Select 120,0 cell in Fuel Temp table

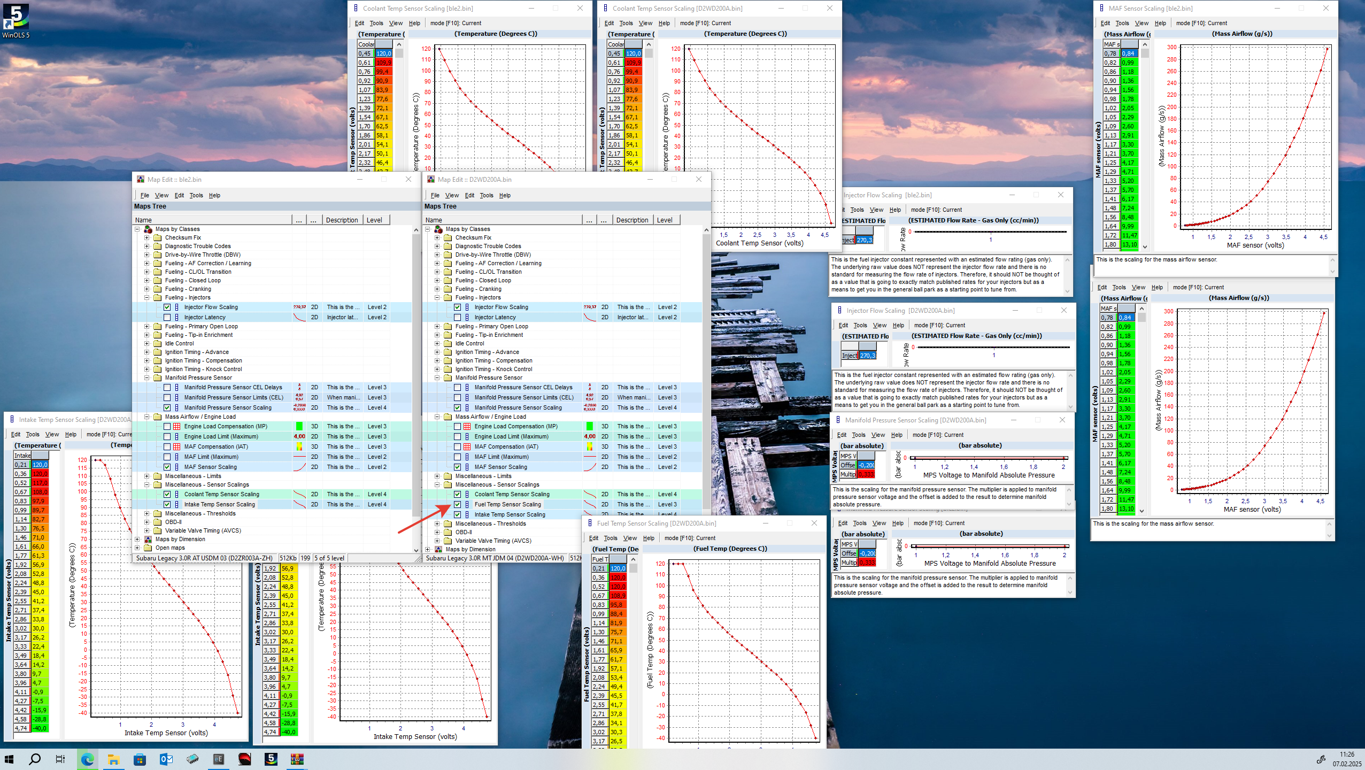coord(618,568)
